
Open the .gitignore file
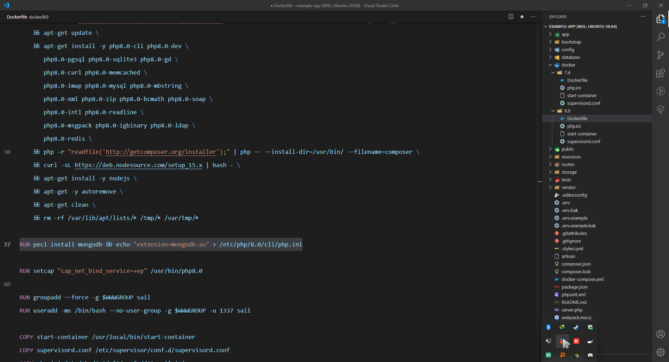(571, 241)
